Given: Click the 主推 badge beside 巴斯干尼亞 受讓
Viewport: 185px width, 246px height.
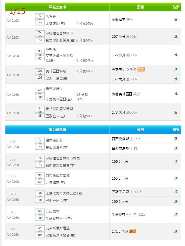Looking at the screenshot, I should tap(141, 69).
